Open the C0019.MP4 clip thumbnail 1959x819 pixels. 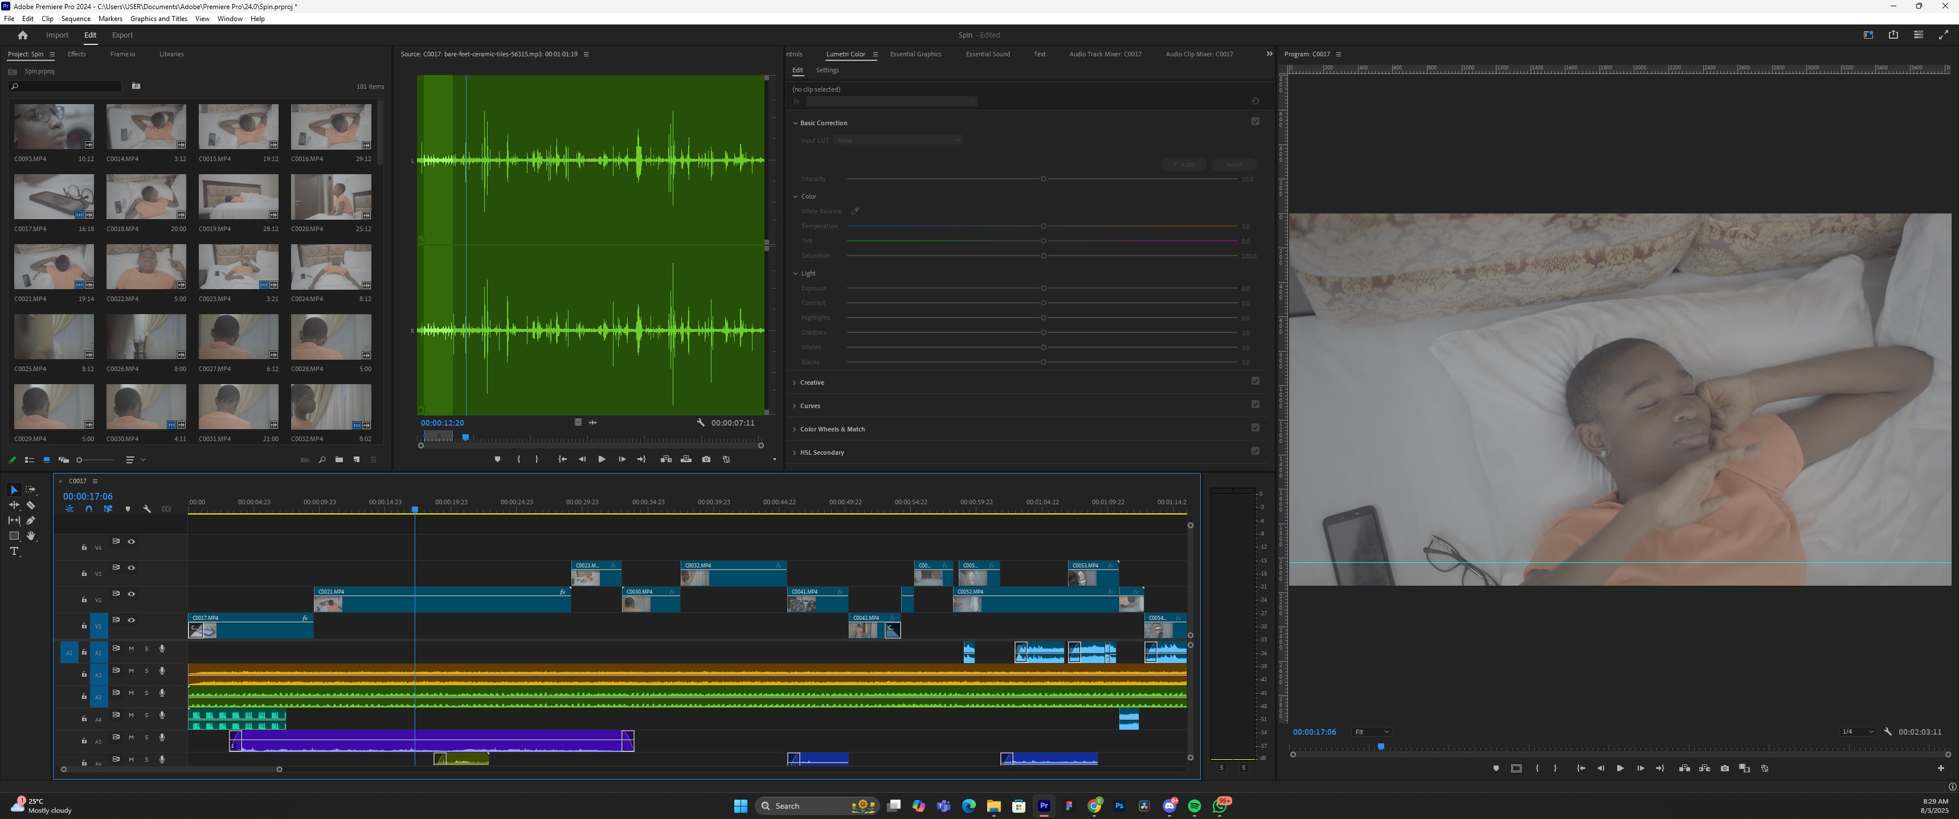point(238,197)
